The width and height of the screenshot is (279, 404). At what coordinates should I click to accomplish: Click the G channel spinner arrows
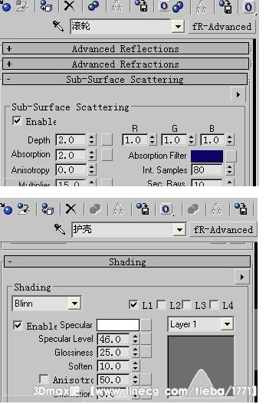192,140
